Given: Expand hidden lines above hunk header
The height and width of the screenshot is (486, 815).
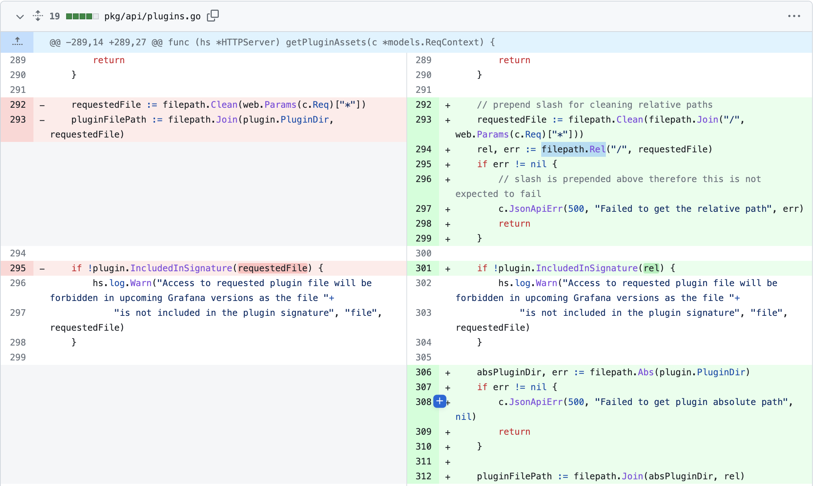Looking at the screenshot, I should 17,42.
